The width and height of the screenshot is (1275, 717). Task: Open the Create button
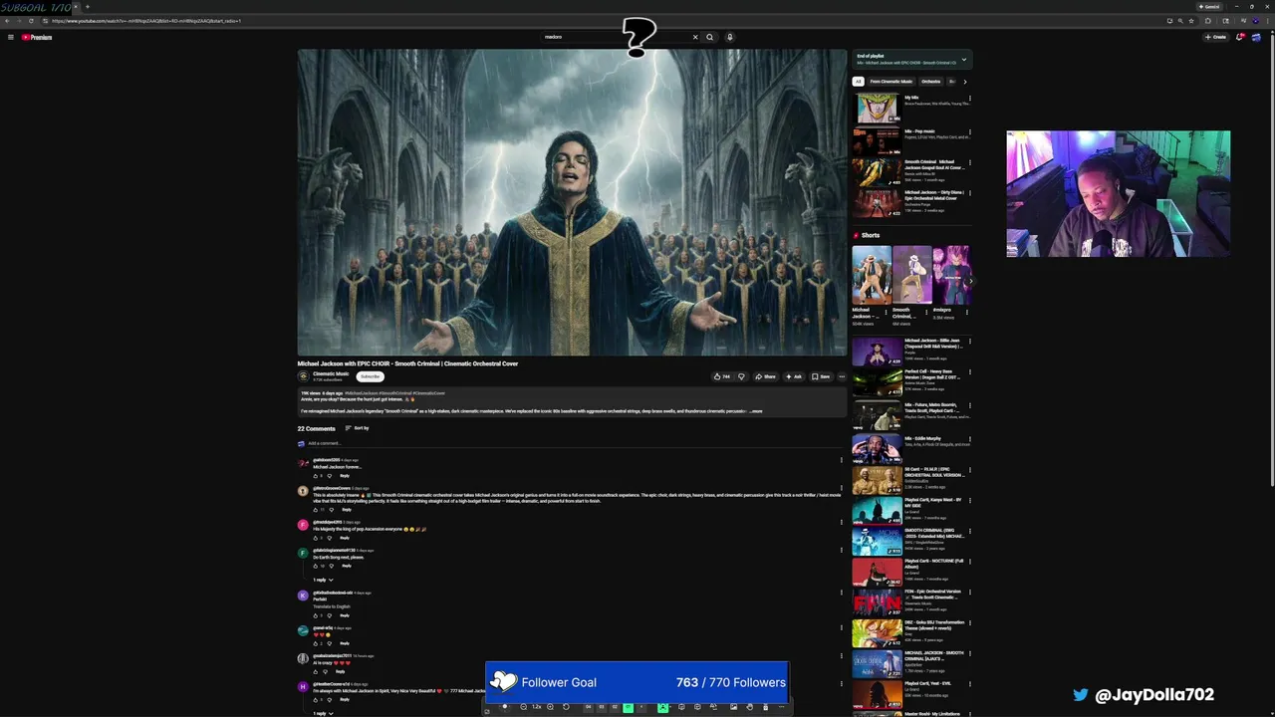point(1215,37)
